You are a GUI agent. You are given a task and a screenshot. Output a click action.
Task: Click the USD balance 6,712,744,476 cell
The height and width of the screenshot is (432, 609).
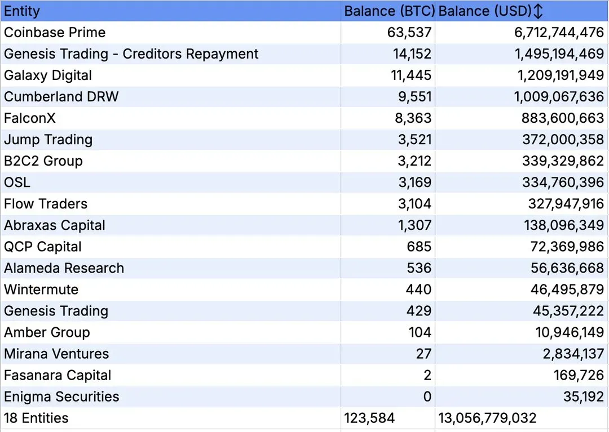coord(559,33)
